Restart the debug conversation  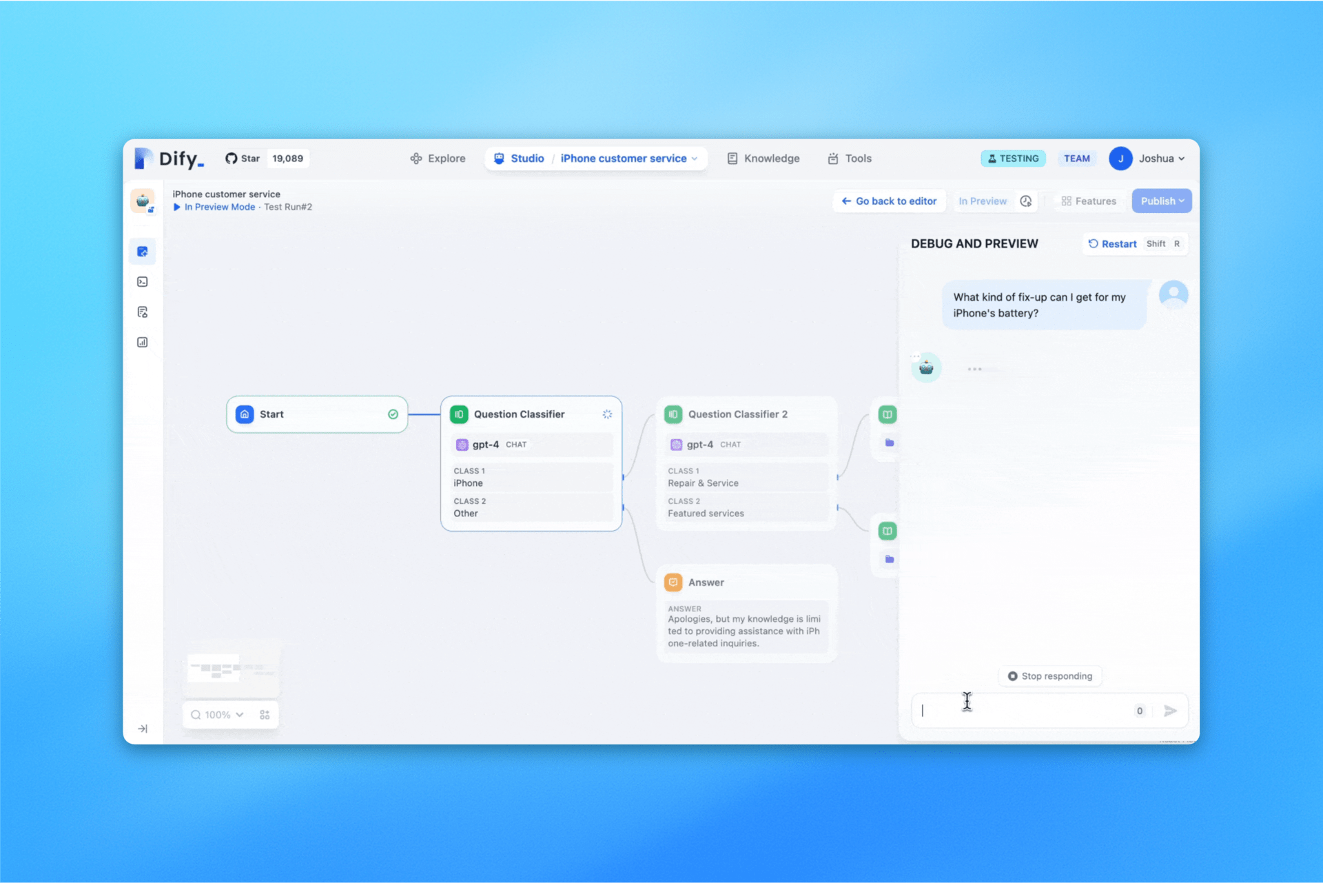click(1112, 244)
